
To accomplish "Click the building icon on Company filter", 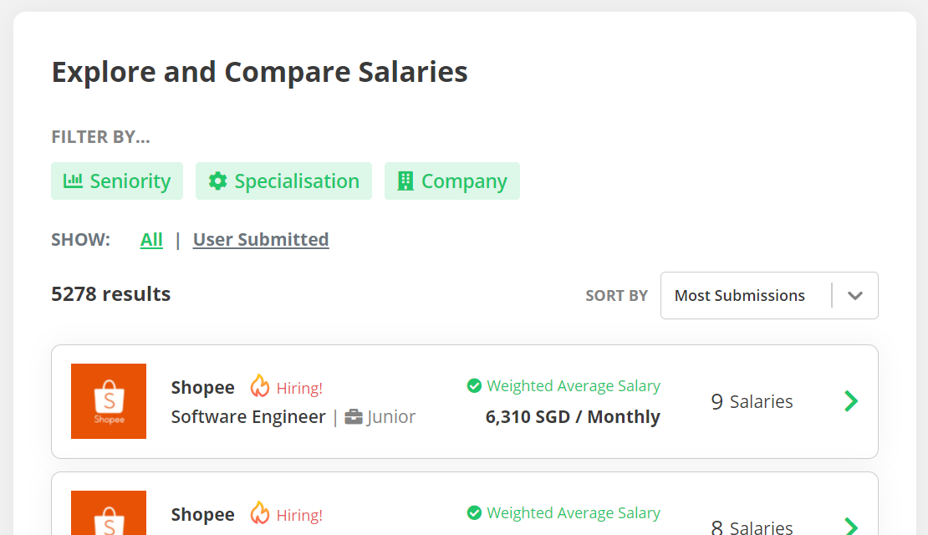I will [405, 181].
